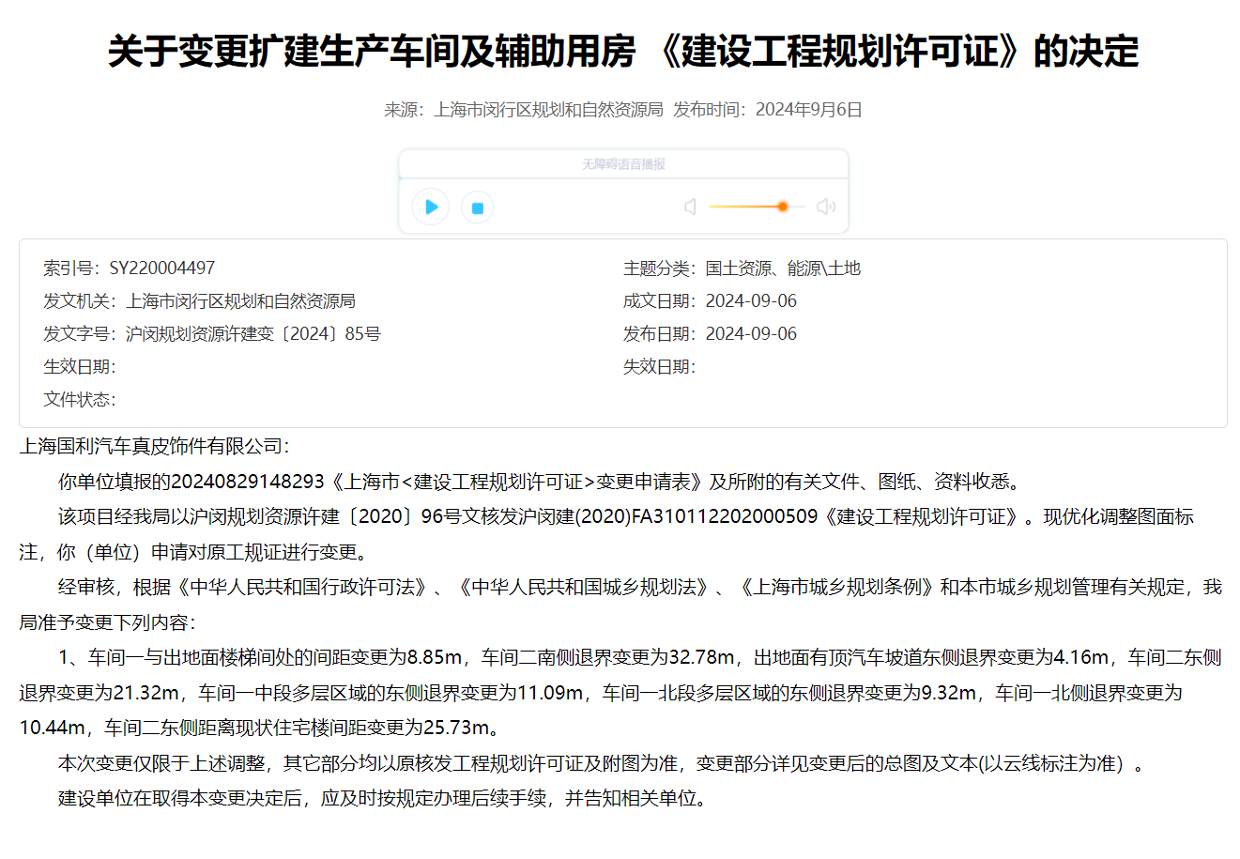Click the index number SY220004497
The height and width of the screenshot is (859, 1240).
[x=162, y=268]
